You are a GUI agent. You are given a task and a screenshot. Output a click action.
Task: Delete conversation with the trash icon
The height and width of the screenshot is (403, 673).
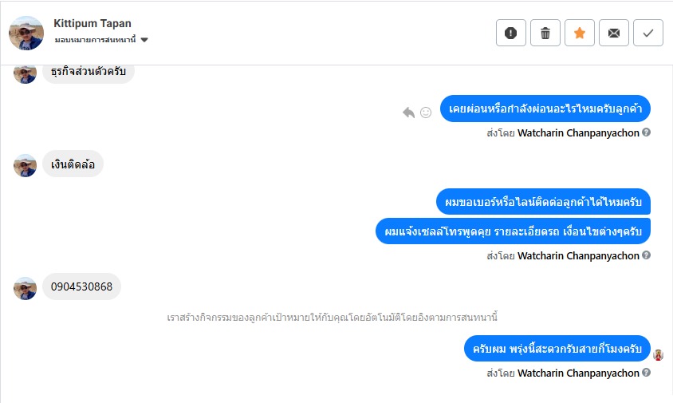tap(545, 33)
